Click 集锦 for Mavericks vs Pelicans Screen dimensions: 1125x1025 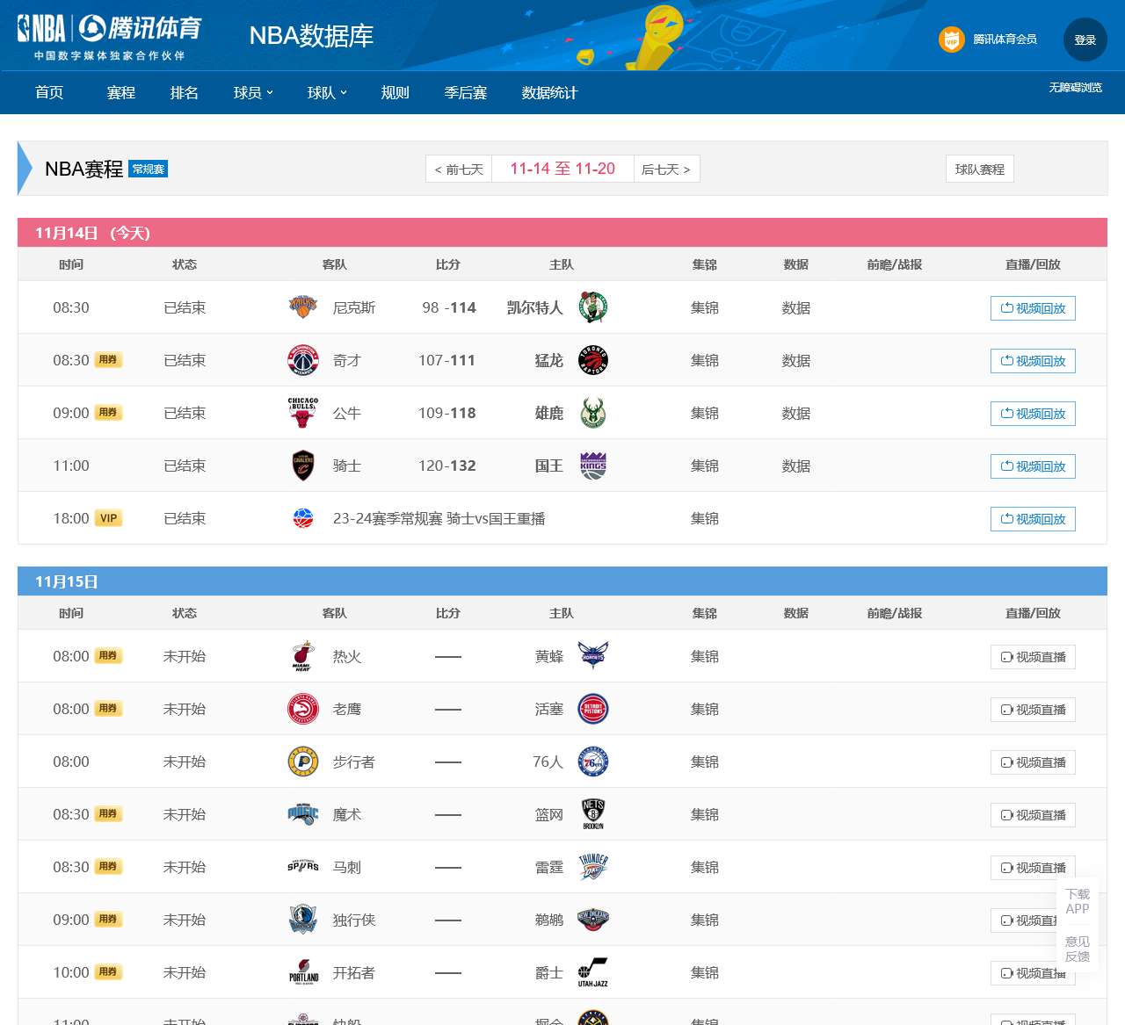705,920
